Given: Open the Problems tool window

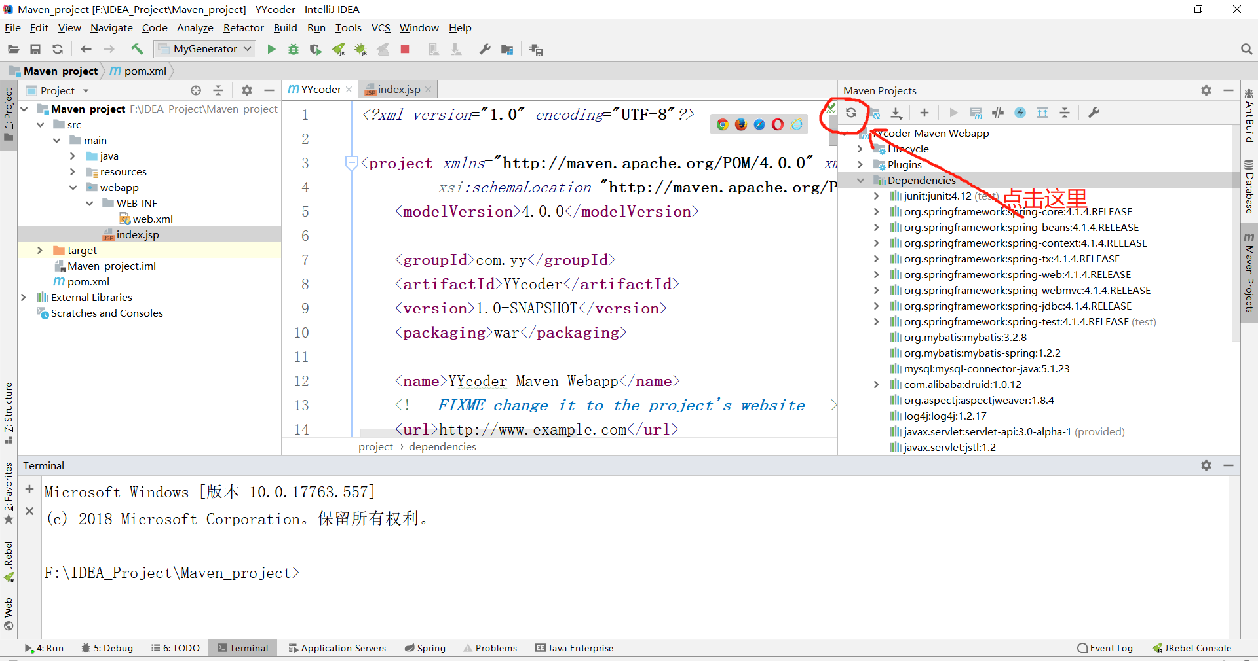Looking at the screenshot, I should point(490,648).
